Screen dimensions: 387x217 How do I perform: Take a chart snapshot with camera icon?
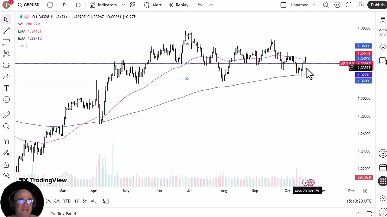click(360, 5)
